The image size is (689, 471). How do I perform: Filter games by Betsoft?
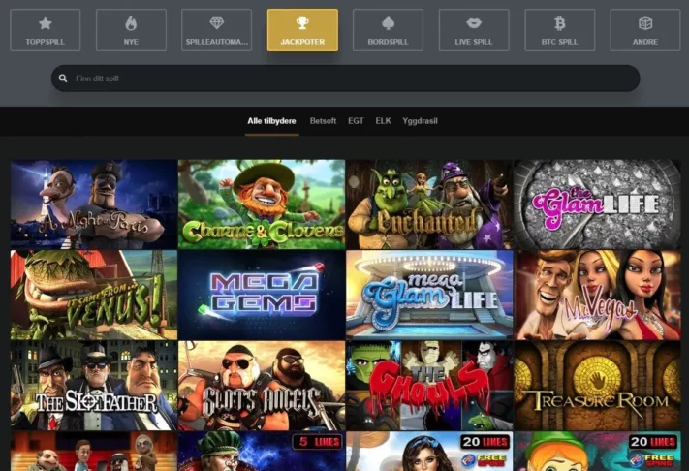point(323,121)
